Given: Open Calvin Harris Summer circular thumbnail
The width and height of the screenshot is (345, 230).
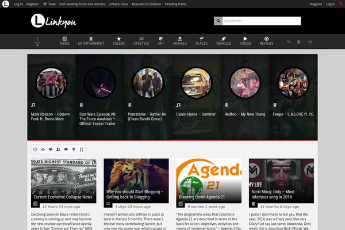Looking at the screenshot, I should point(197,83).
